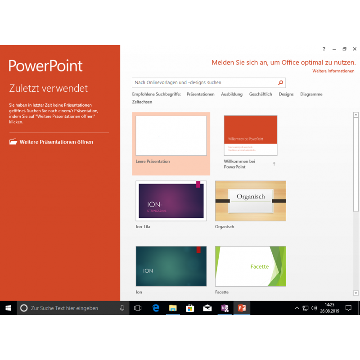Choose the Facette template thumbnail
The image size is (360, 360).
pos(250,266)
